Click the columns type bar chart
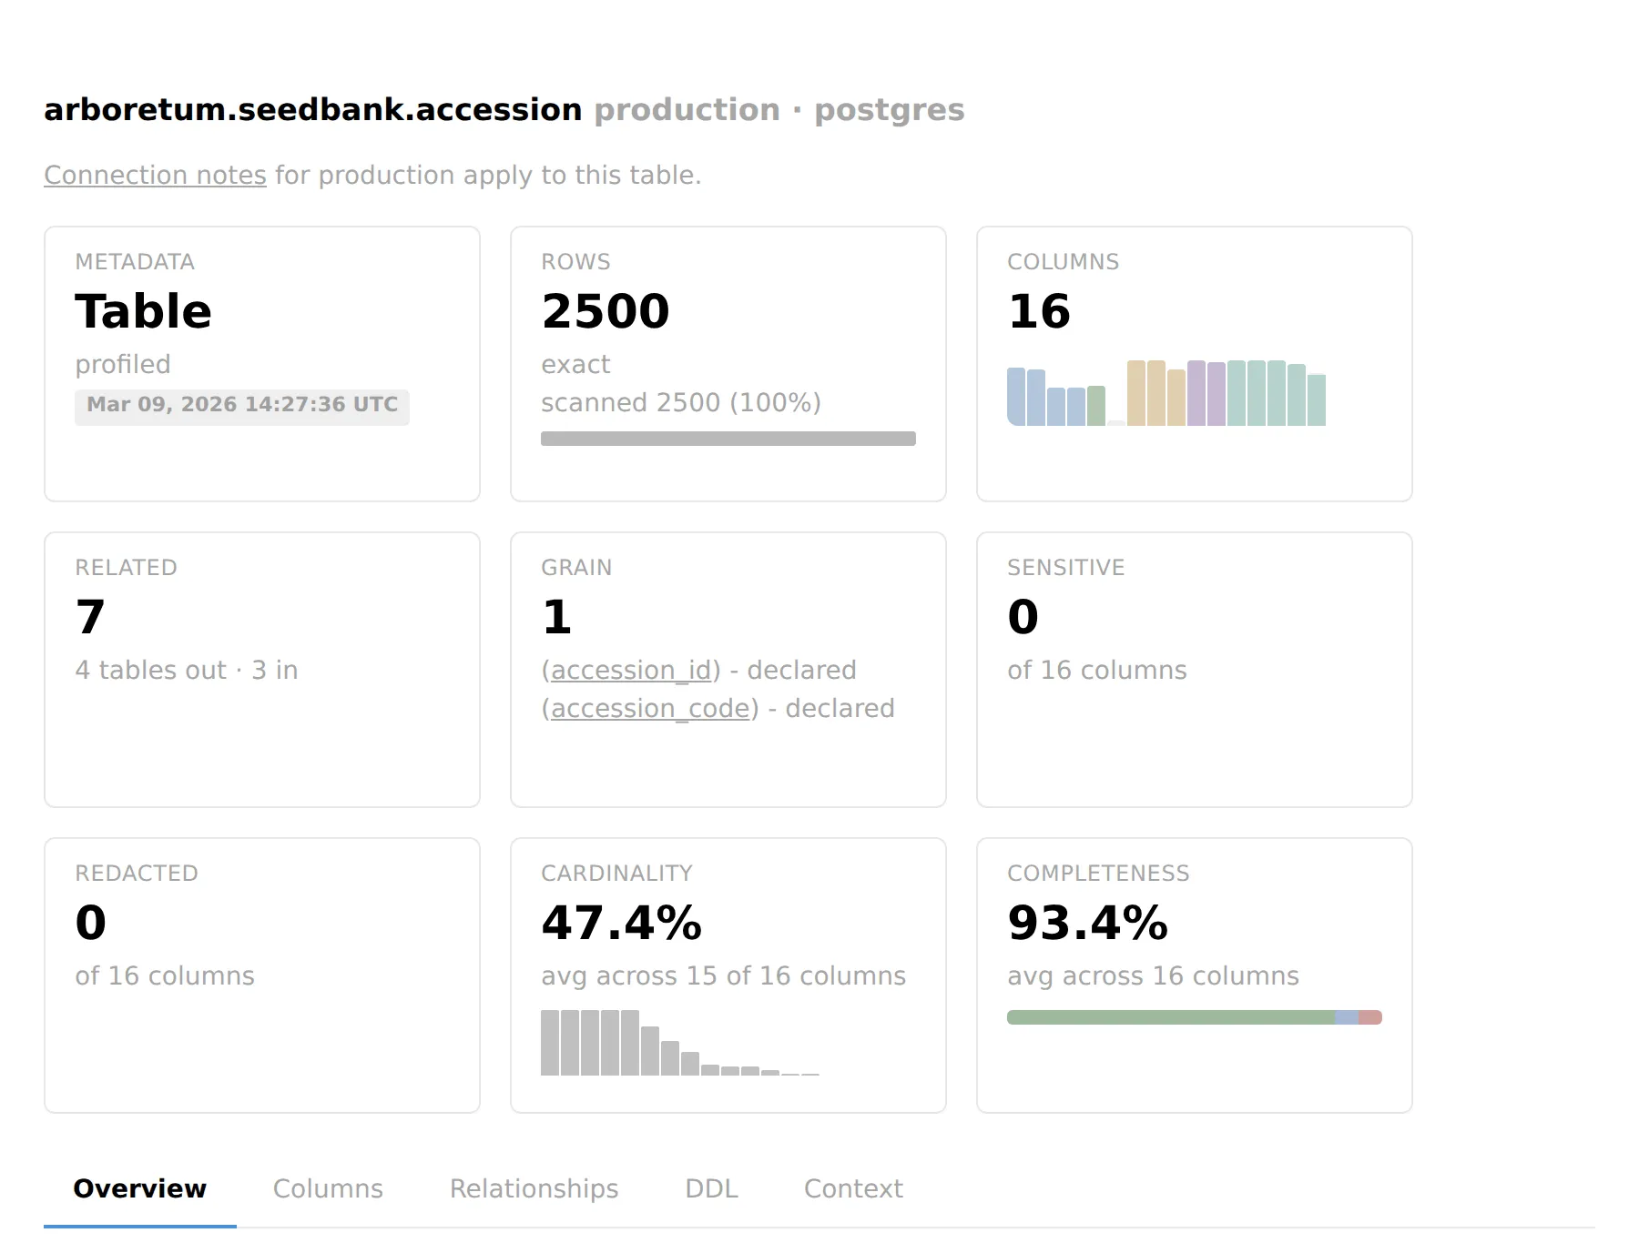 click(x=1166, y=393)
